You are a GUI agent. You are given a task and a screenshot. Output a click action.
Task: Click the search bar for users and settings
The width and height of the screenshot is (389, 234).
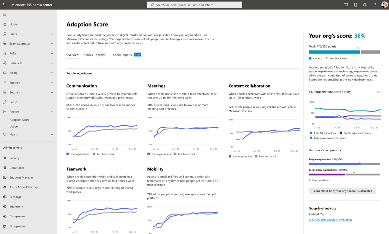(195, 5)
